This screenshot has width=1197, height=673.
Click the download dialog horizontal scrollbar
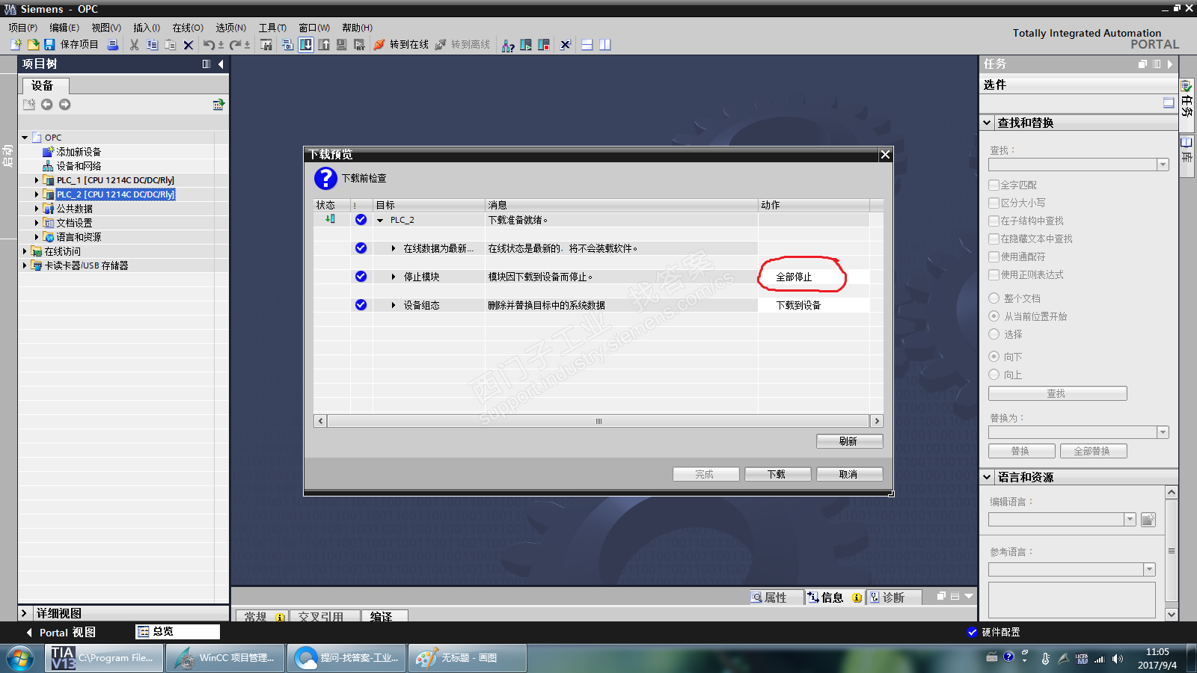click(x=598, y=421)
